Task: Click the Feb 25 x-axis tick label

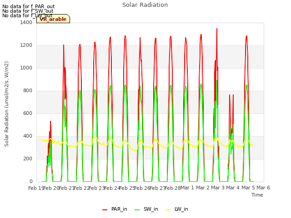Action: pos(127,188)
